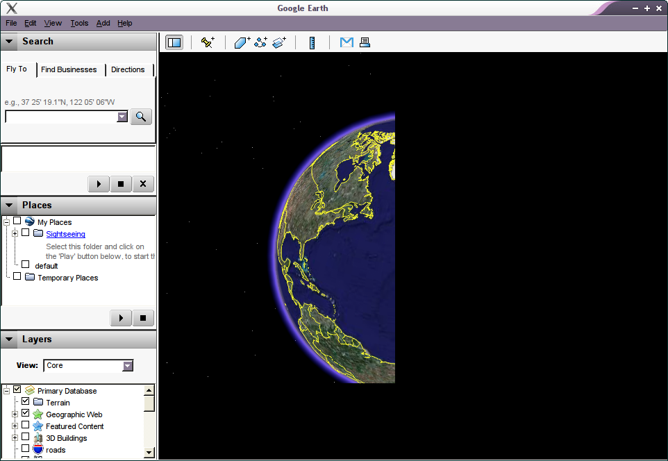Click the Sightseeing folder link
Screen dimensions: 668x461
point(65,234)
